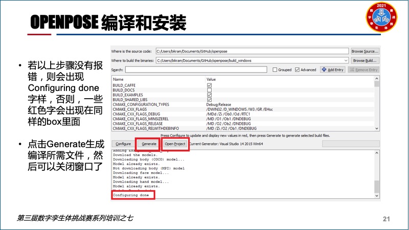This screenshot has width=409, height=230.
Task: Select the CMAKE_CXX_FLAGS_DEBUG entry
Action: [x=137, y=114]
